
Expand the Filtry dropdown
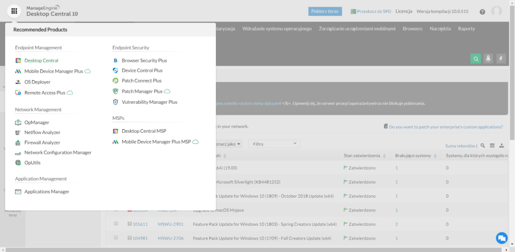[274, 144]
